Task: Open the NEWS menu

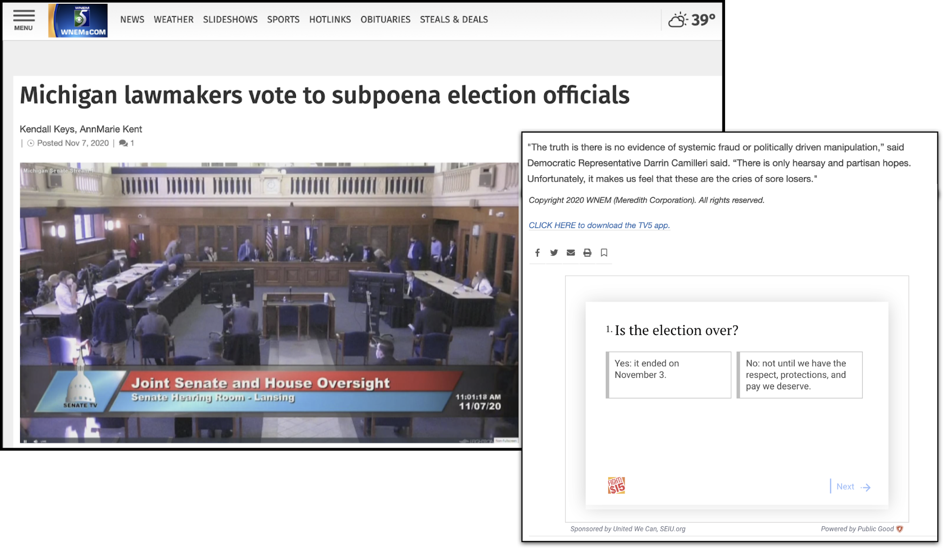Action: [132, 19]
